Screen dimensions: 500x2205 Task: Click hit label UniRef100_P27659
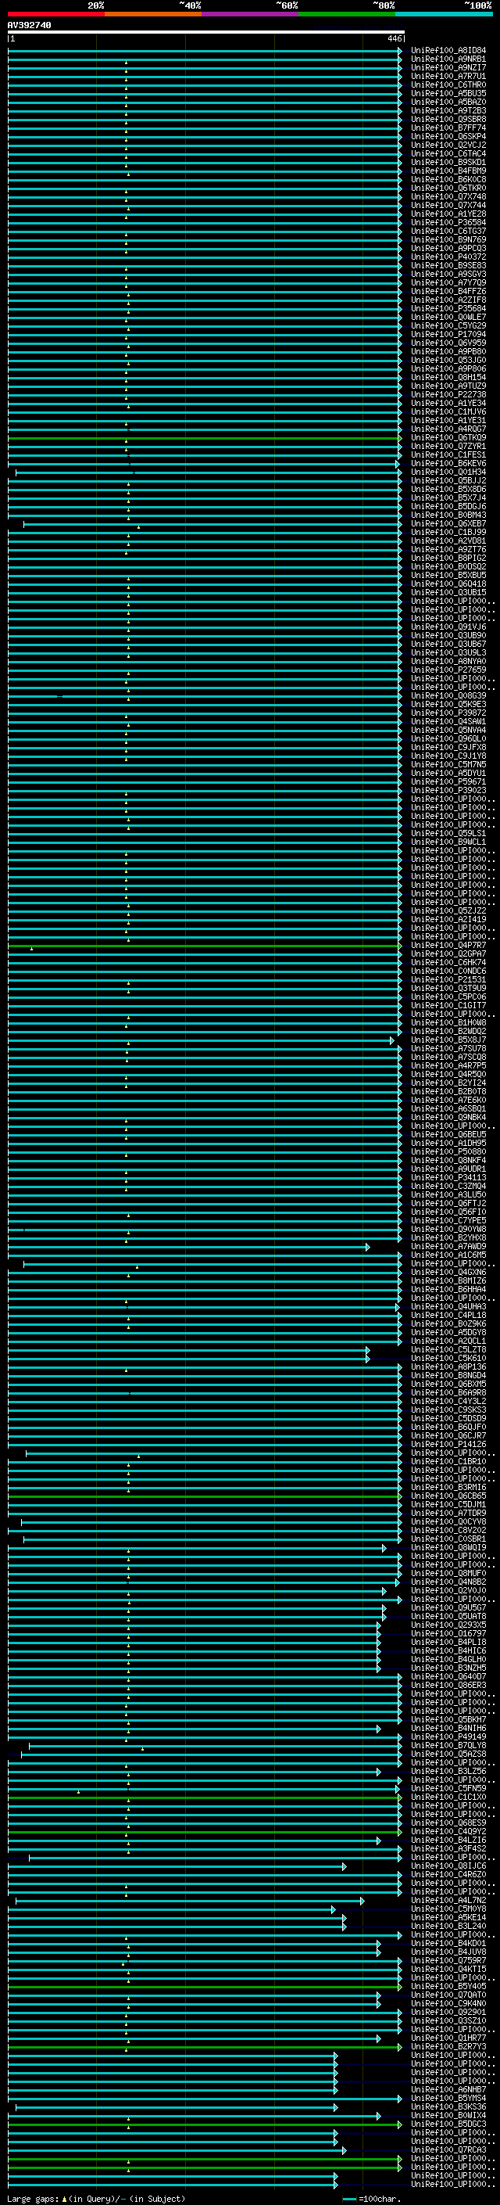[448, 670]
